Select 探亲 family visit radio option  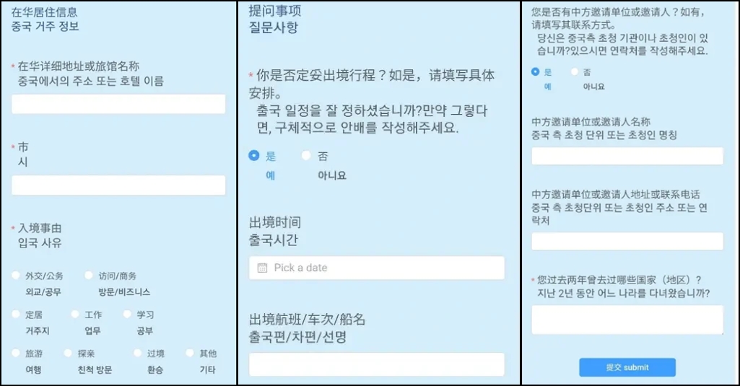pos(69,353)
